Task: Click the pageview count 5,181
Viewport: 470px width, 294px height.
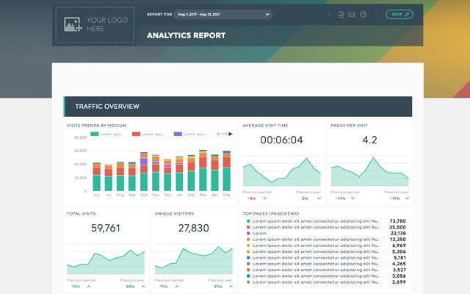Action: [x=399, y=258]
